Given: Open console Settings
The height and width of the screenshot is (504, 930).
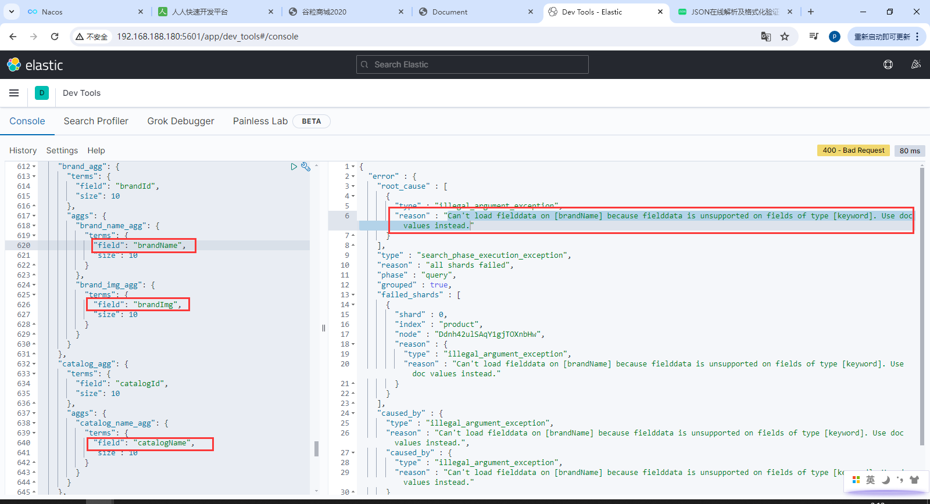Looking at the screenshot, I should [62, 150].
